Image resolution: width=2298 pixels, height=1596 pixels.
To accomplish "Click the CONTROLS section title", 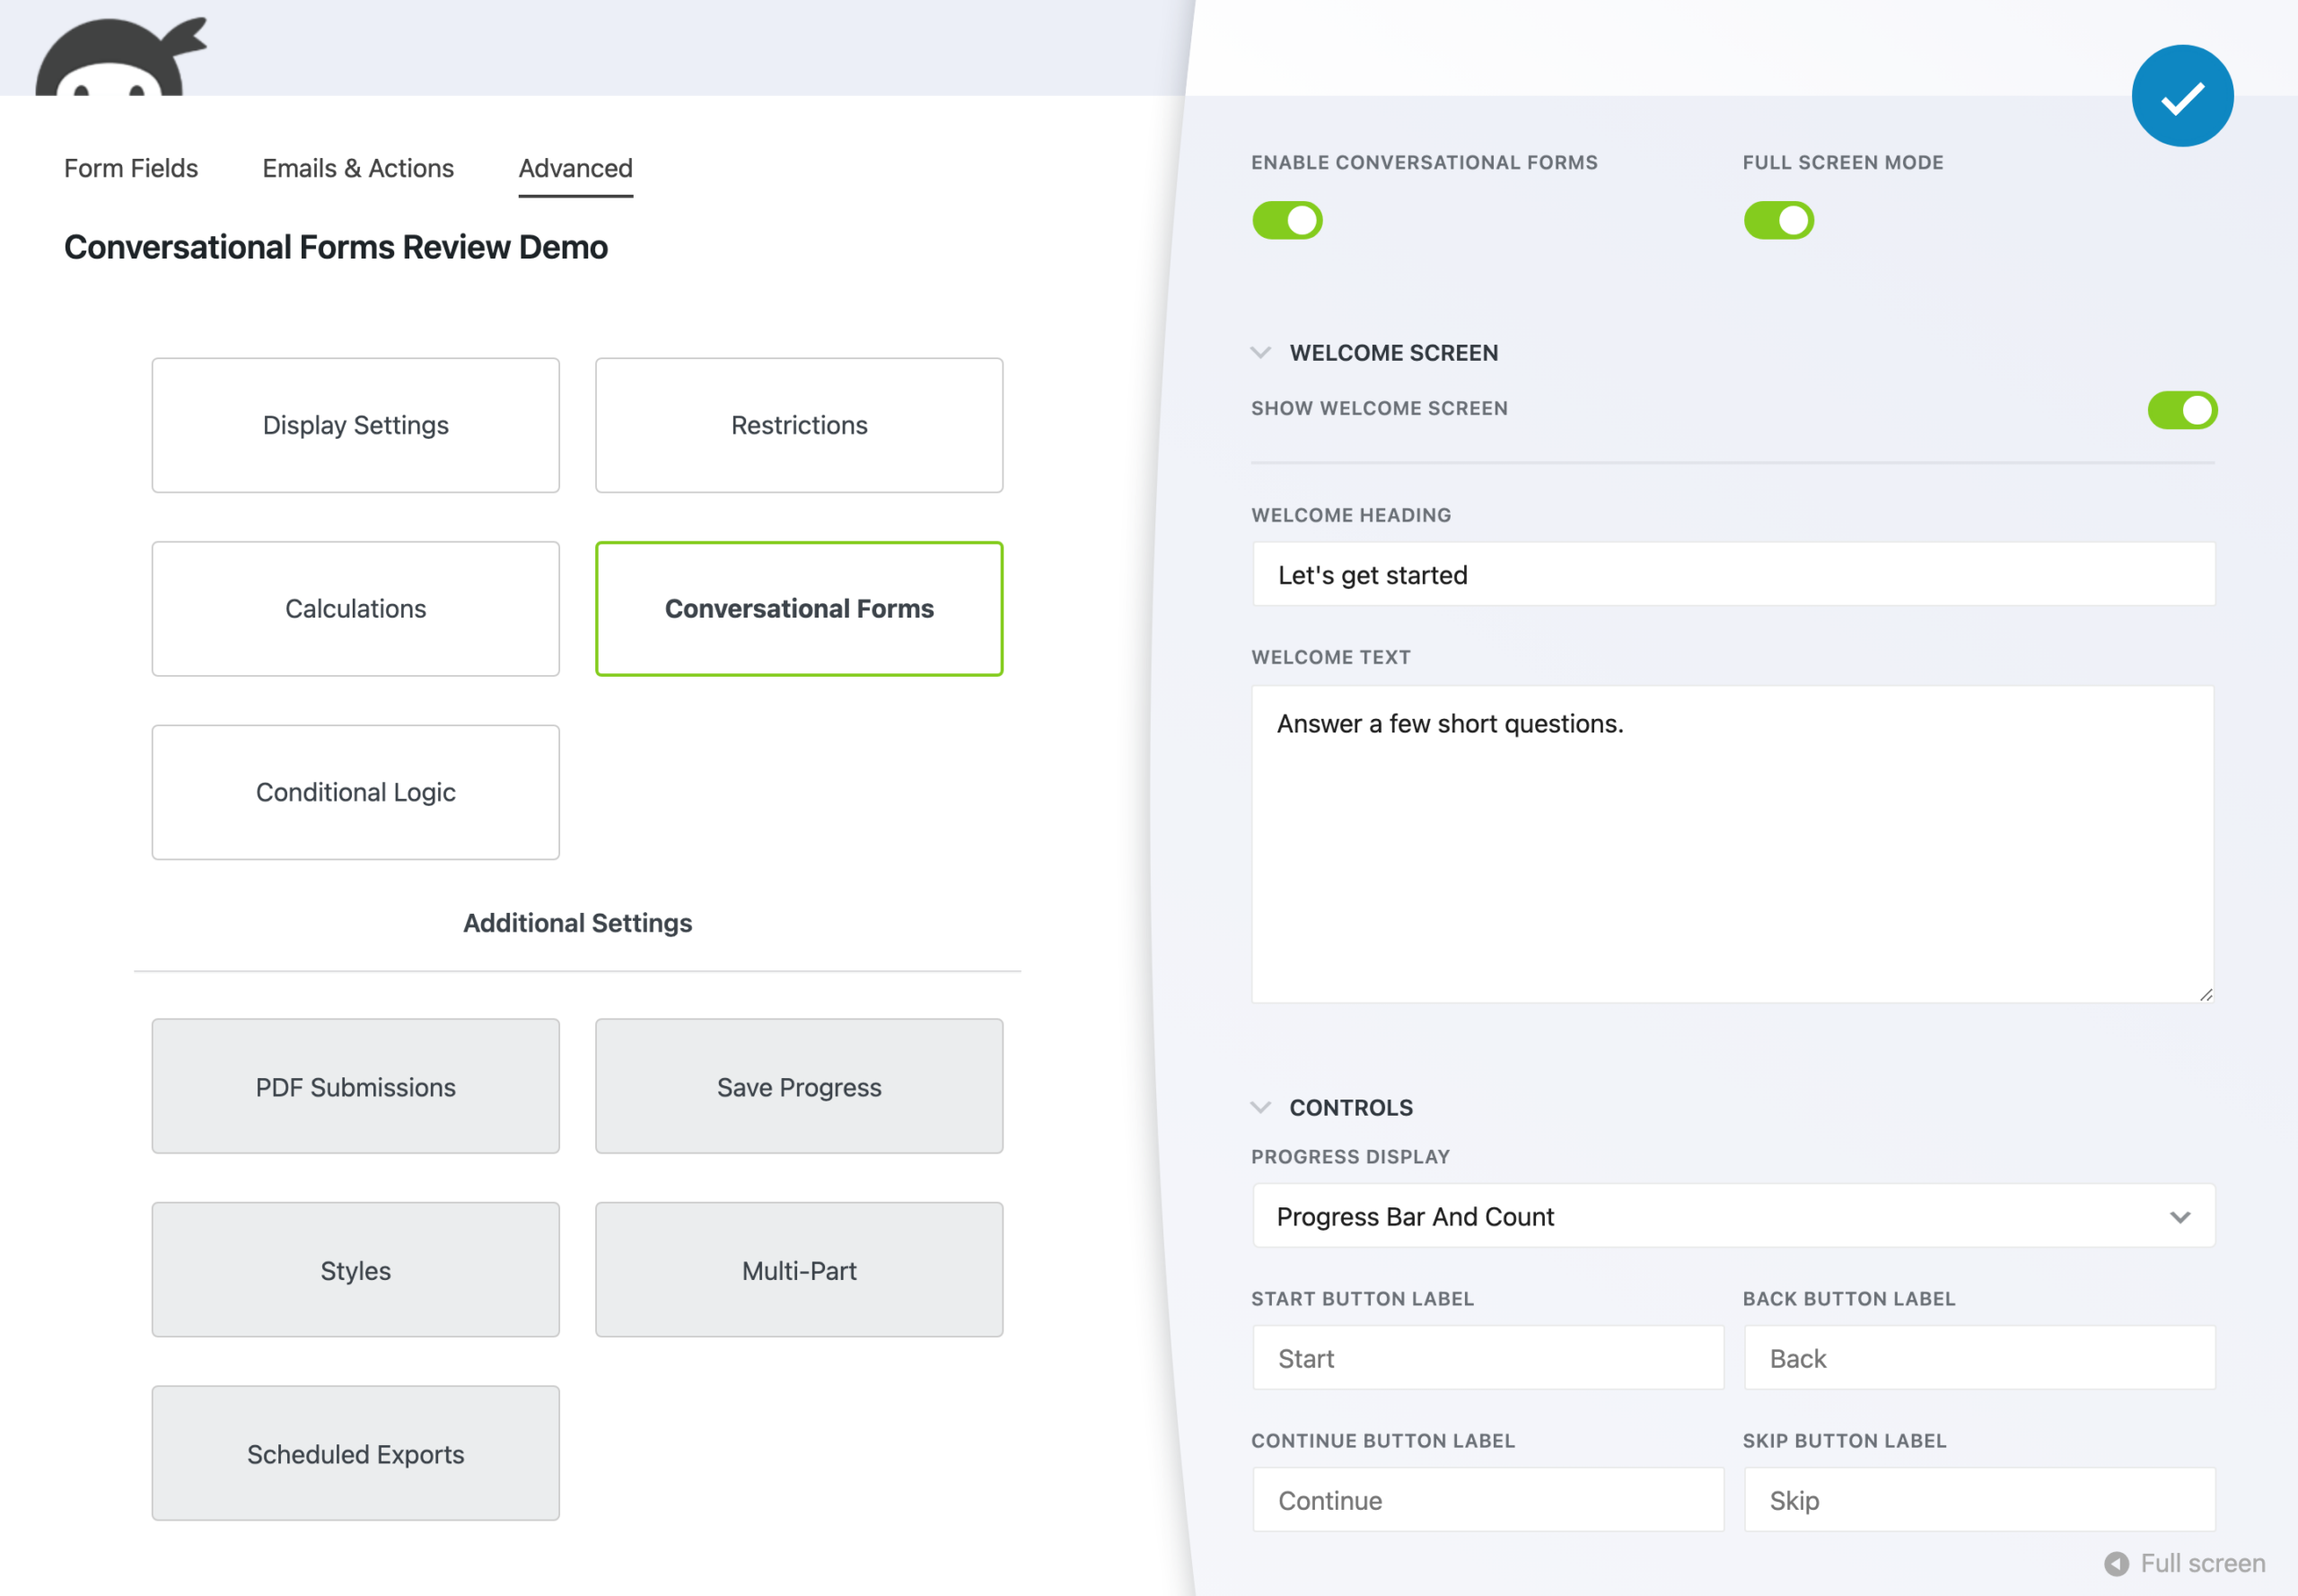I will point(1351,1107).
